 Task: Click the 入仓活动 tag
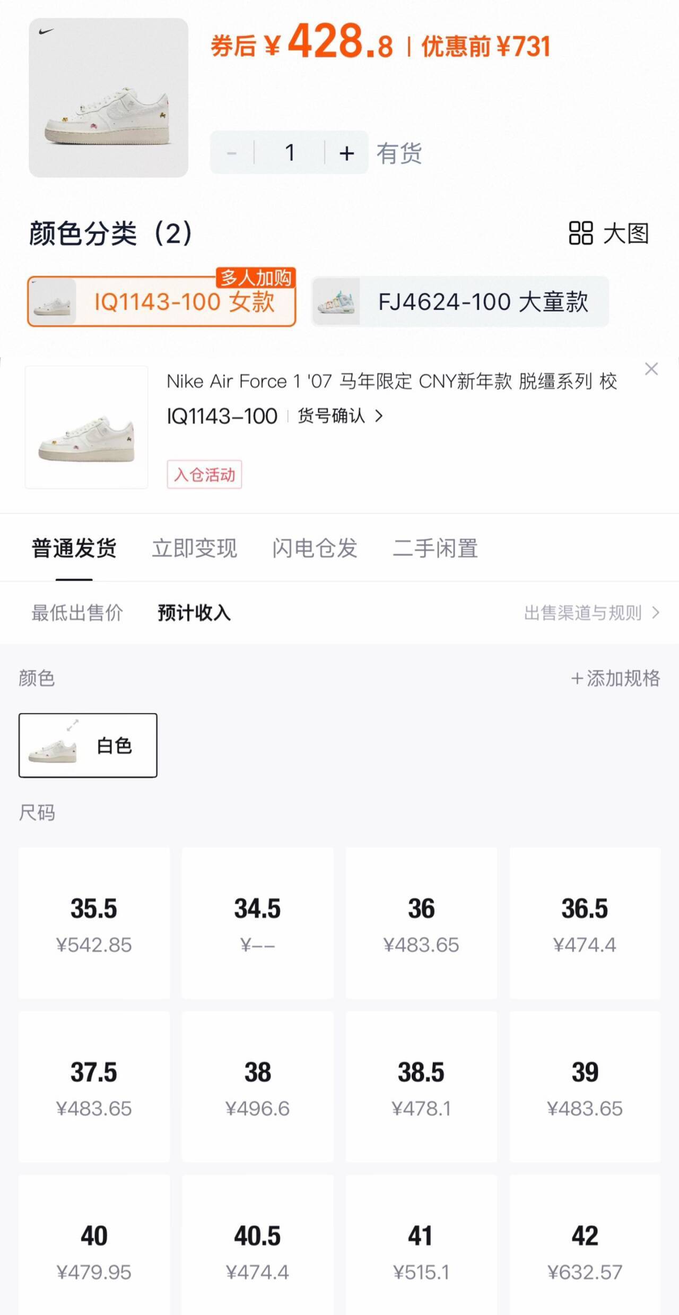[x=204, y=474]
